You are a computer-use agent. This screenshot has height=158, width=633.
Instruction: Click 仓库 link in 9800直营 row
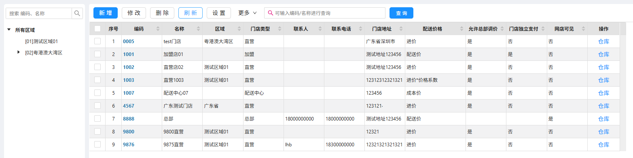(603, 132)
